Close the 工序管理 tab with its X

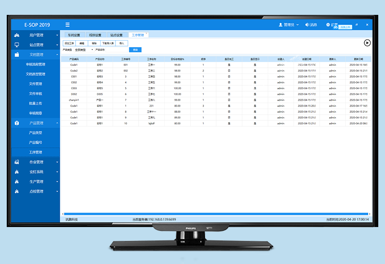tap(147, 34)
